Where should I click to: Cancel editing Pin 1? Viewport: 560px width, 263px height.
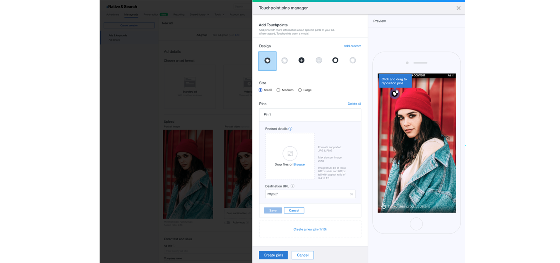point(294,210)
